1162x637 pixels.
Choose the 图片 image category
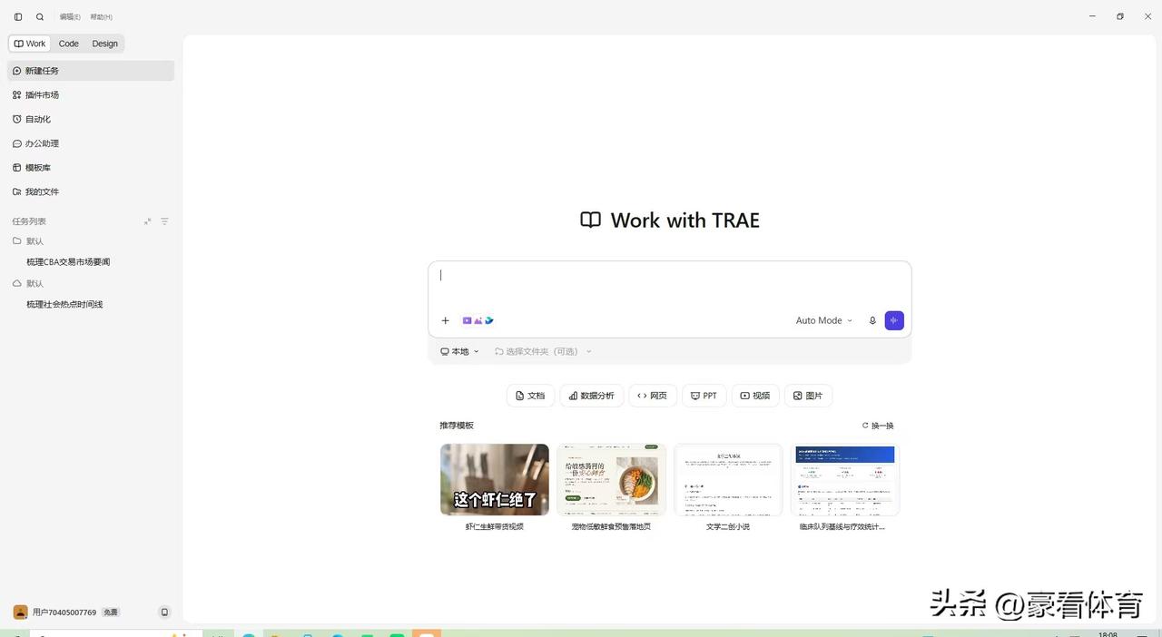[808, 396]
